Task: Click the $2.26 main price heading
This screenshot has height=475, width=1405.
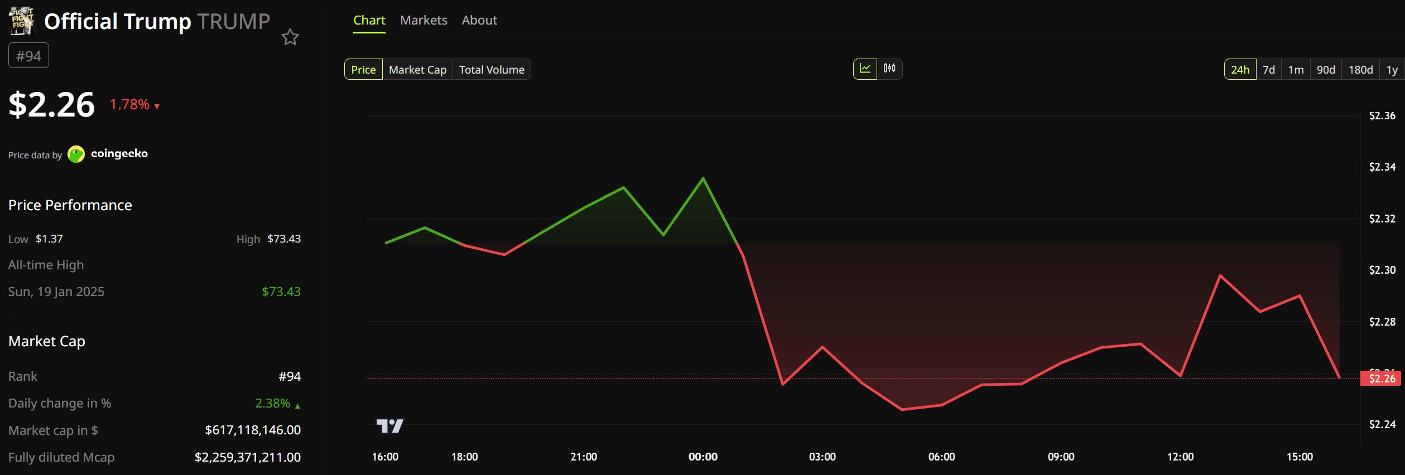Action: coord(51,104)
